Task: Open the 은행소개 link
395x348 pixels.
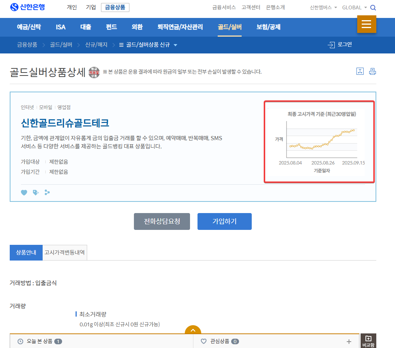Action: click(x=275, y=7)
